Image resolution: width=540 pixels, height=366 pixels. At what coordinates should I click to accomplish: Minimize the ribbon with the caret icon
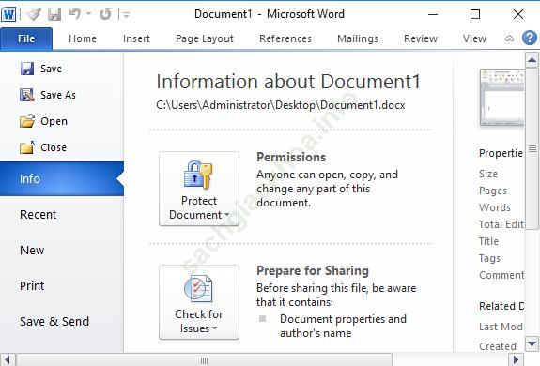tap(509, 38)
